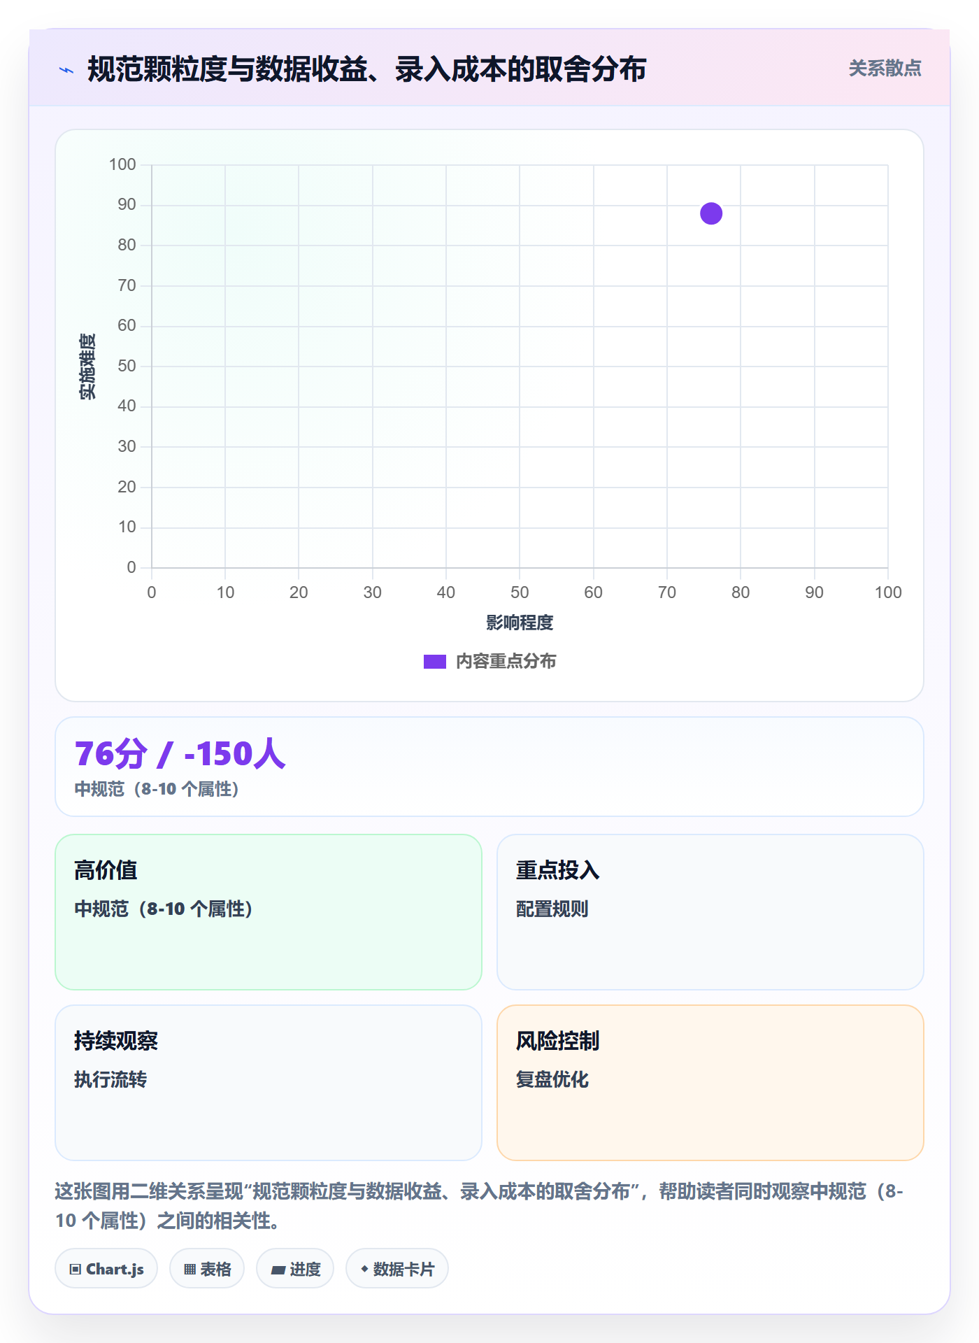
Task: Click the 复盘优化 text in the 风险控制 card
Action: (552, 1079)
